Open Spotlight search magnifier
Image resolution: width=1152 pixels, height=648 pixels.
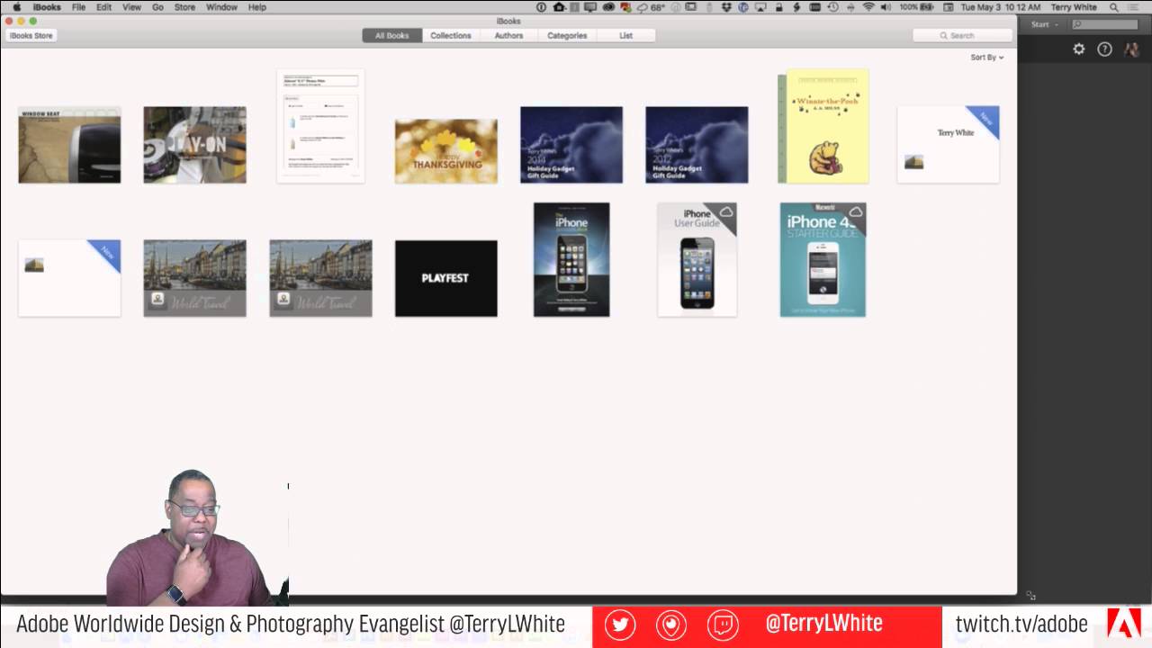1114,7
